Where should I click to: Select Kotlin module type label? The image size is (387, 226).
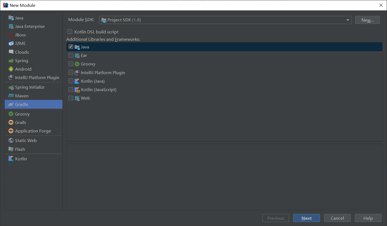point(21,159)
